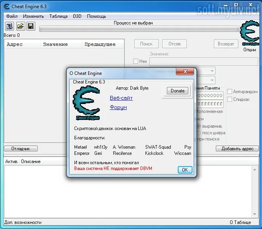Click the Актив. column header
This screenshot has width=262, height=229.
coord(12,161)
